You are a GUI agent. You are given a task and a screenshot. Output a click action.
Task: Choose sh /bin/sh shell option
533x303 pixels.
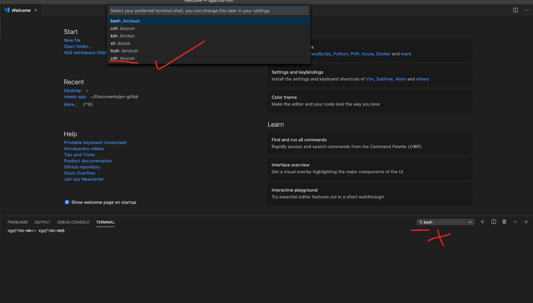click(x=209, y=43)
